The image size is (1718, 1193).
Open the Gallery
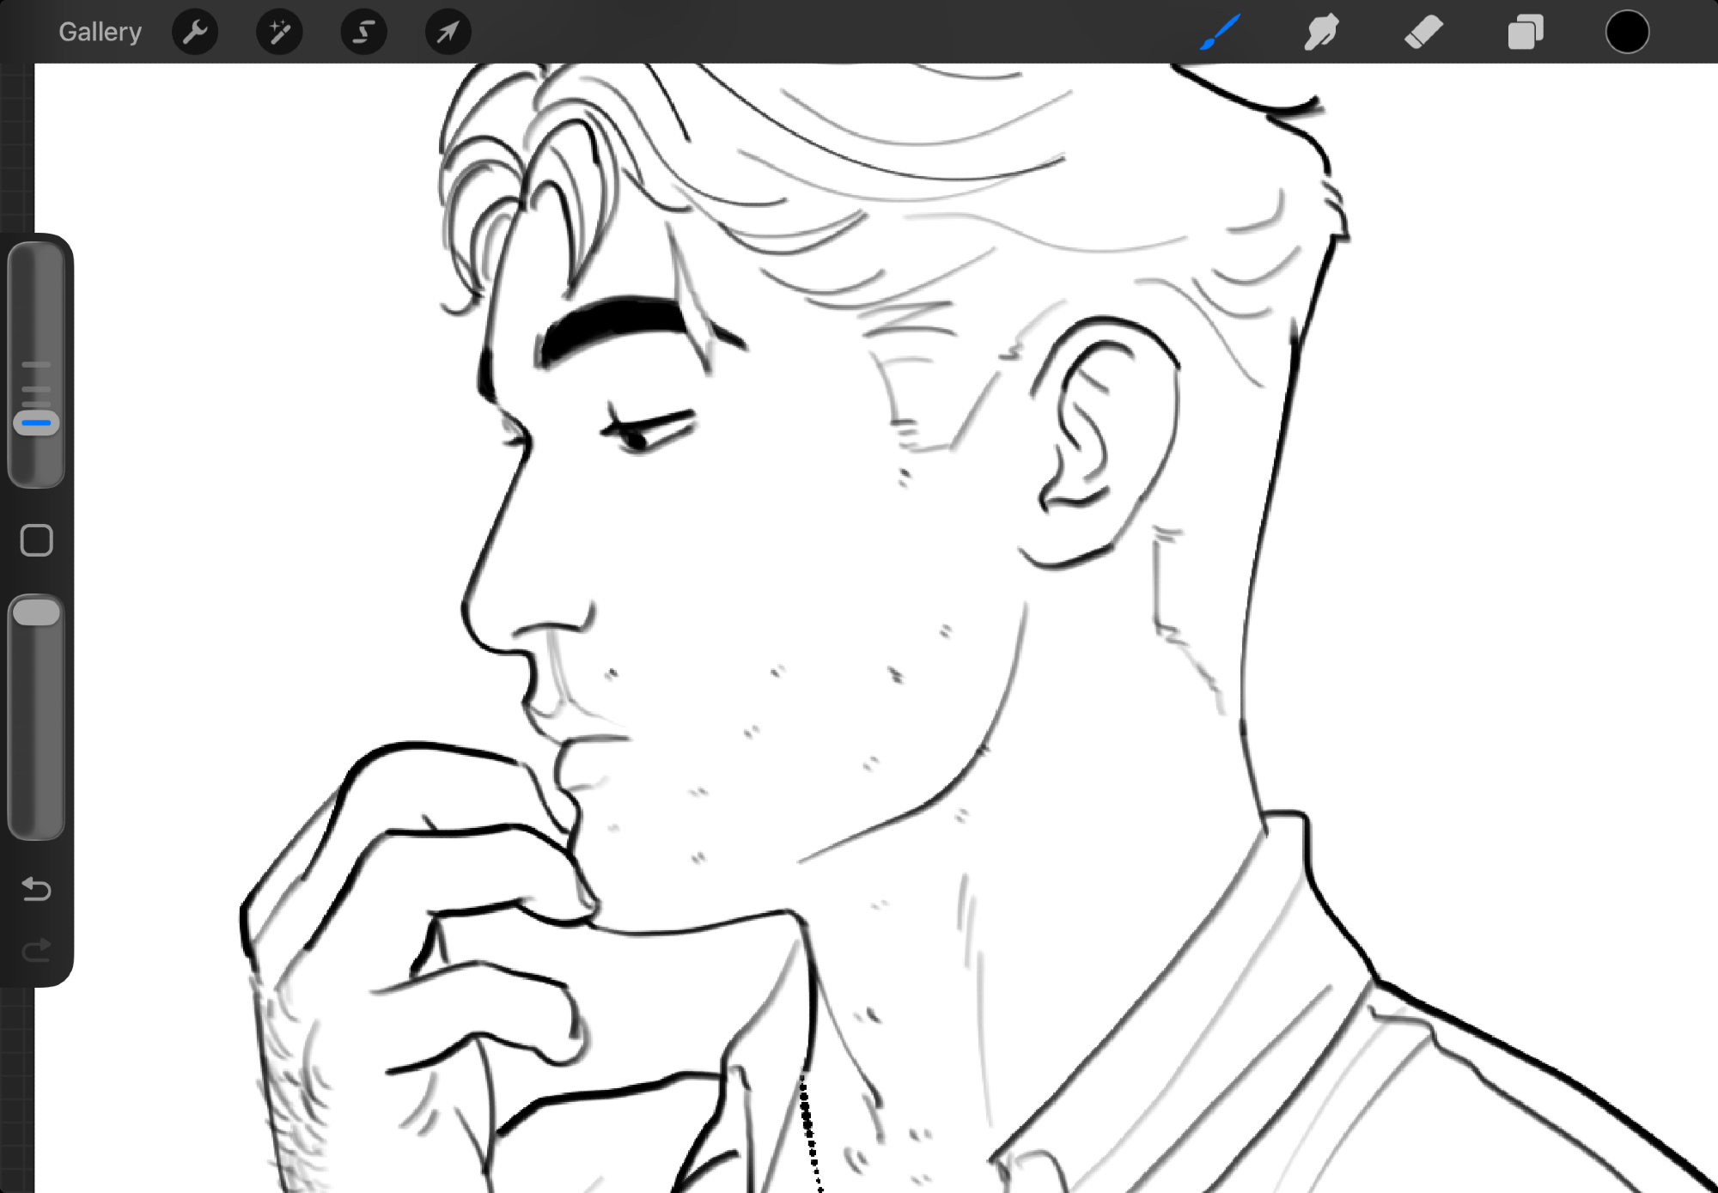tap(100, 33)
